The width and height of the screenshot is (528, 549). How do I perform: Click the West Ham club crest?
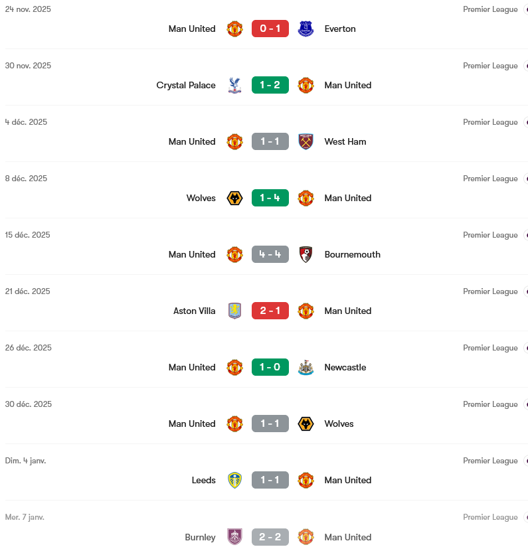pyautogui.click(x=306, y=141)
